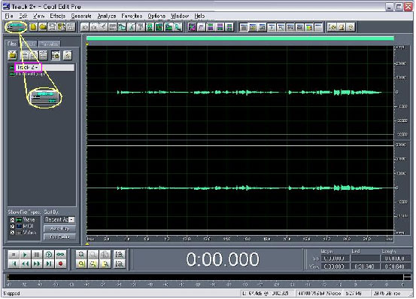Open the Help menu
416x299 pixels.
coord(199,16)
